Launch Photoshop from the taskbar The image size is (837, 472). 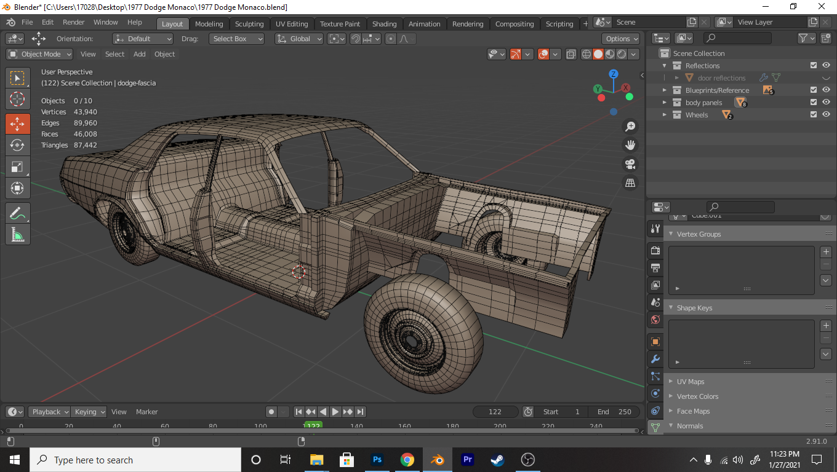click(x=377, y=460)
